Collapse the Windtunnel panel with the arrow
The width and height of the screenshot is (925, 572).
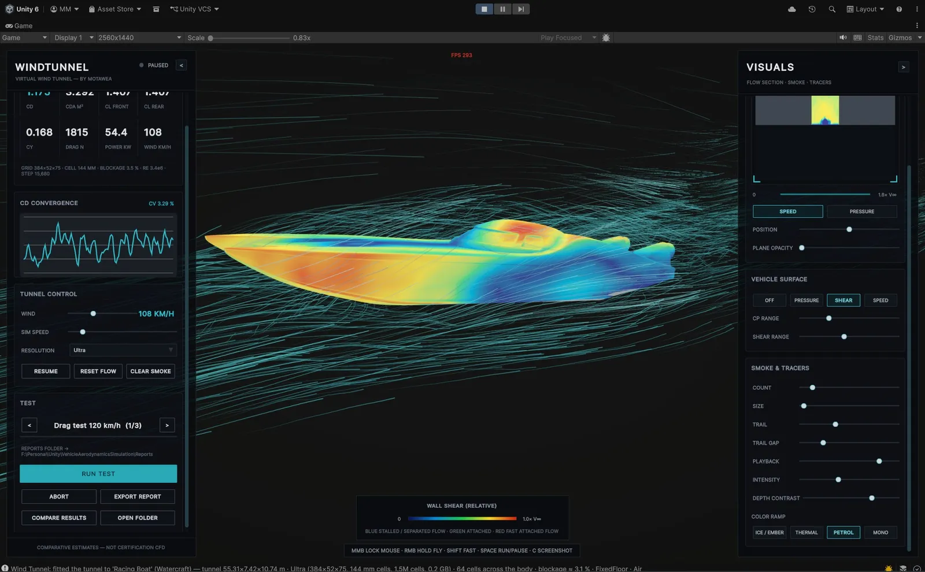coord(182,65)
